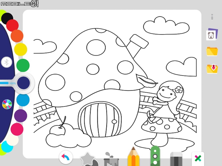Image resolution: width=222 pixels, height=166 pixels.
Task: Open the info icon
Action: (212, 17)
